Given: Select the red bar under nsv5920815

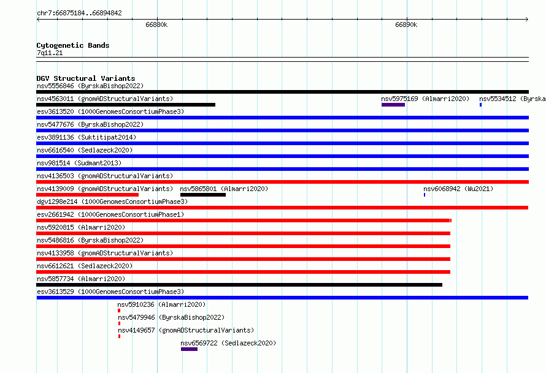Looking at the screenshot, I should 243,233.
